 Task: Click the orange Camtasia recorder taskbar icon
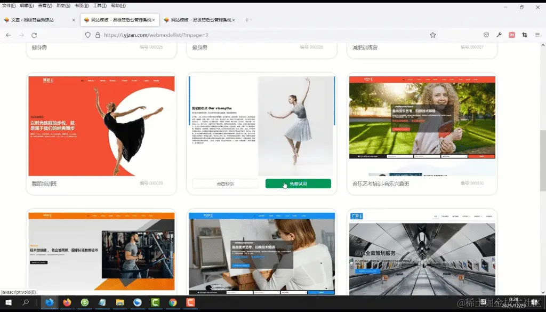coord(190,302)
